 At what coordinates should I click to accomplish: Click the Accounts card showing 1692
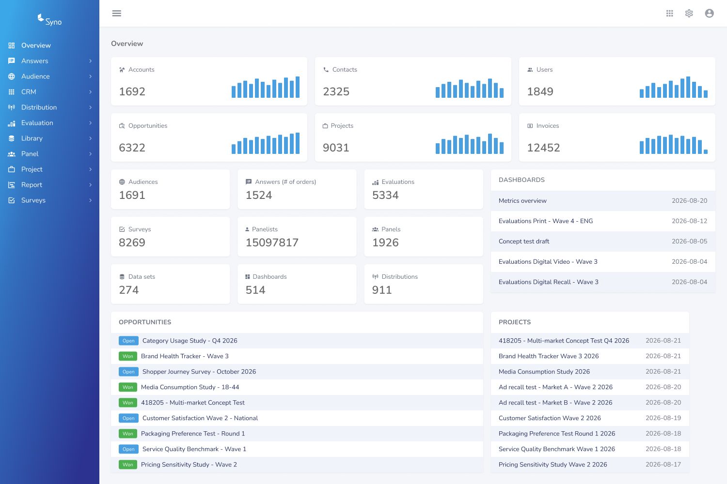point(209,81)
